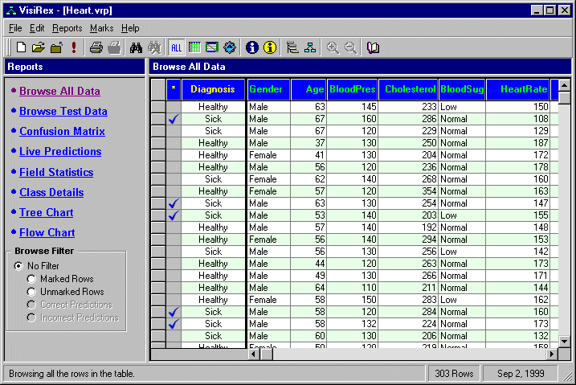This screenshot has width=576, height=385.
Task: Select the Unmarked Rows filter option
Action: pos(31,292)
